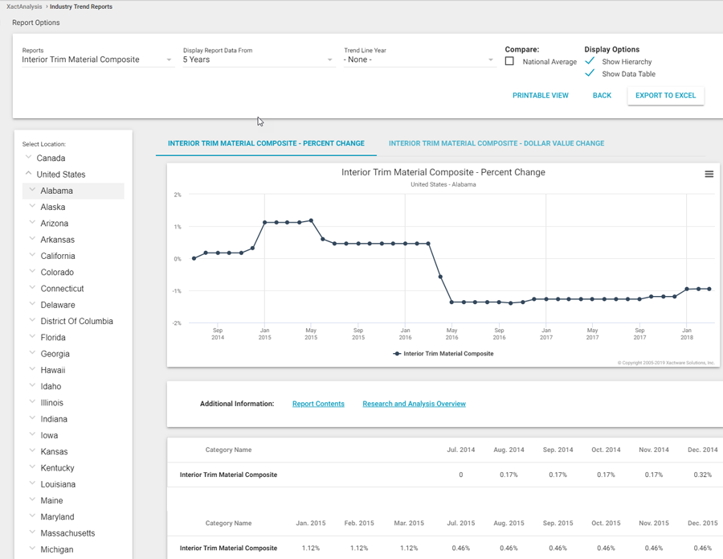The height and width of the screenshot is (559, 723).
Task: Disable the Show Data Table option
Action: click(590, 73)
